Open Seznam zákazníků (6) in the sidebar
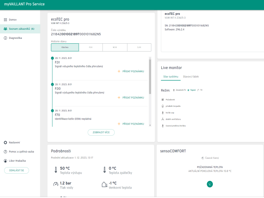264x198 pixels. point(20,29)
